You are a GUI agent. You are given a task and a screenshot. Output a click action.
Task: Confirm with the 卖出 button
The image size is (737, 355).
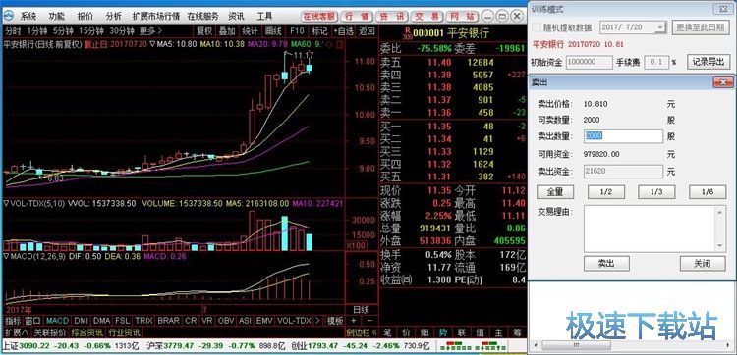tap(606, 263)
